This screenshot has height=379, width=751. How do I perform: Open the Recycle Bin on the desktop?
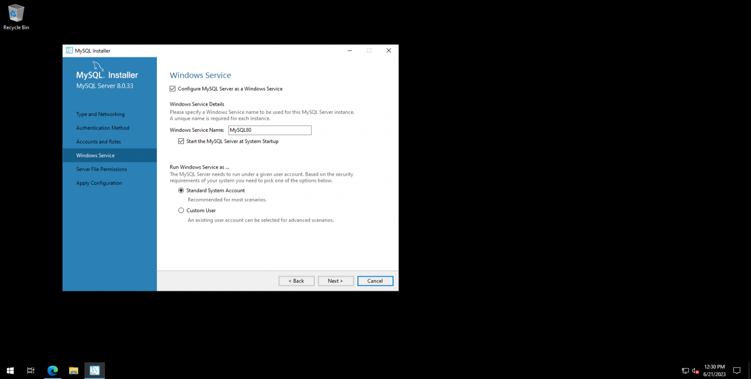point(16,15)
